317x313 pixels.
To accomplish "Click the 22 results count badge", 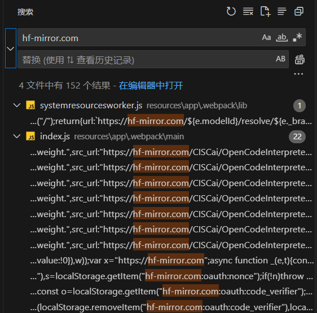I will pos(297,136).
